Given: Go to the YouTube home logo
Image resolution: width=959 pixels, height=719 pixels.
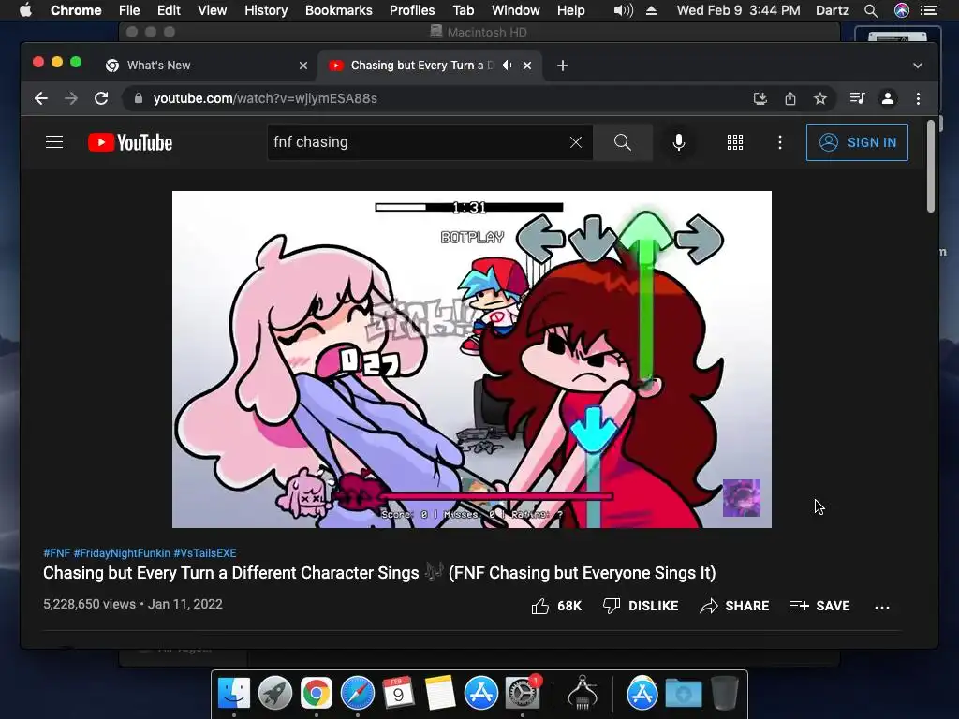Looking at the screenshot, I should (x=130, y=142).
